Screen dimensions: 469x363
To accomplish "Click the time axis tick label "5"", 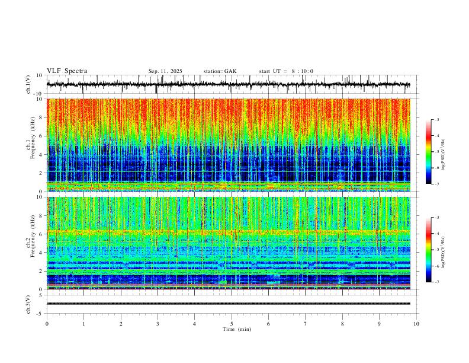I will (x=232, y=324).
